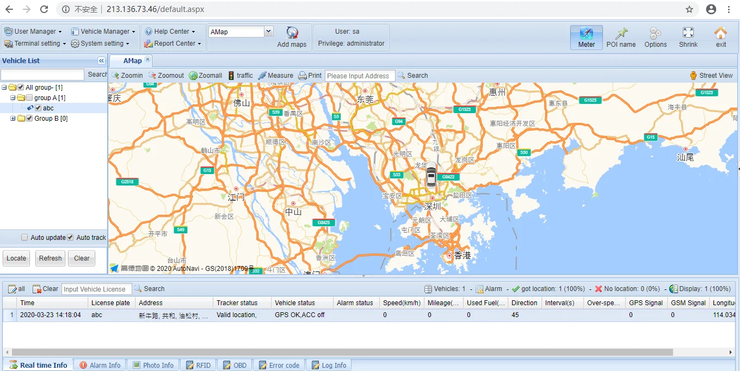Uncheck the abc vehicle checkbox
740x371 pixels.
coord(38,108)
